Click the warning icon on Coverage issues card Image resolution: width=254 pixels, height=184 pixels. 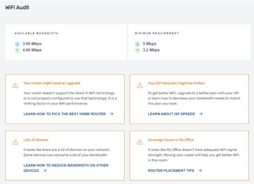140,142
